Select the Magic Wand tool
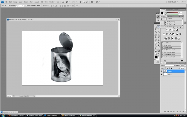The width and height of the screenshot is (187, 117). pos(159,29)
